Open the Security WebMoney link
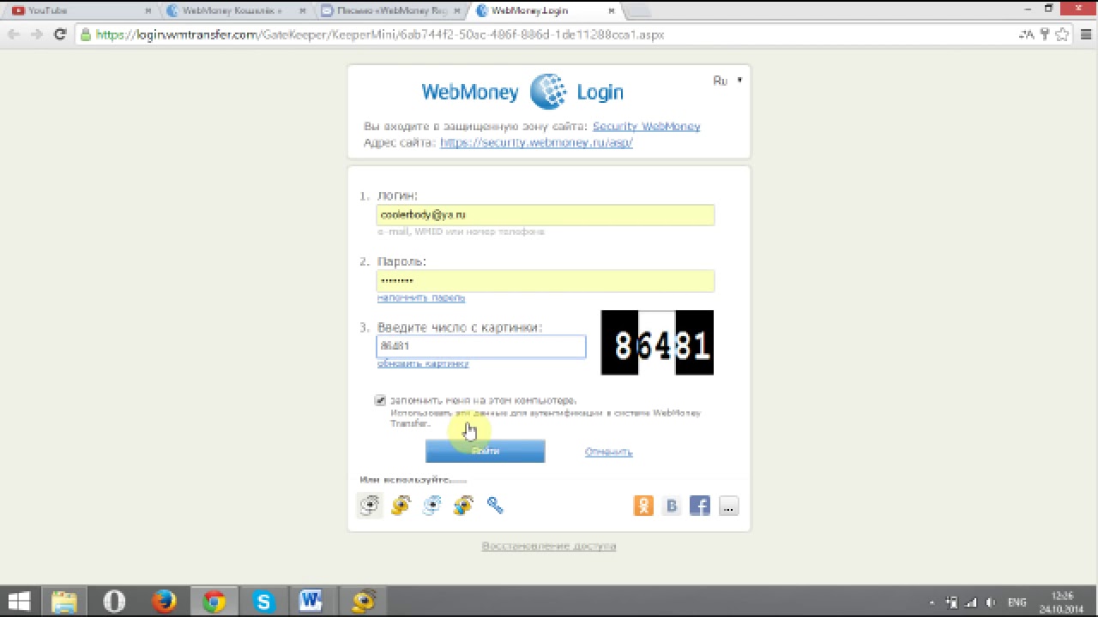Image resolution: width=1098 pixels, height=617 pixels. point(646,126)
